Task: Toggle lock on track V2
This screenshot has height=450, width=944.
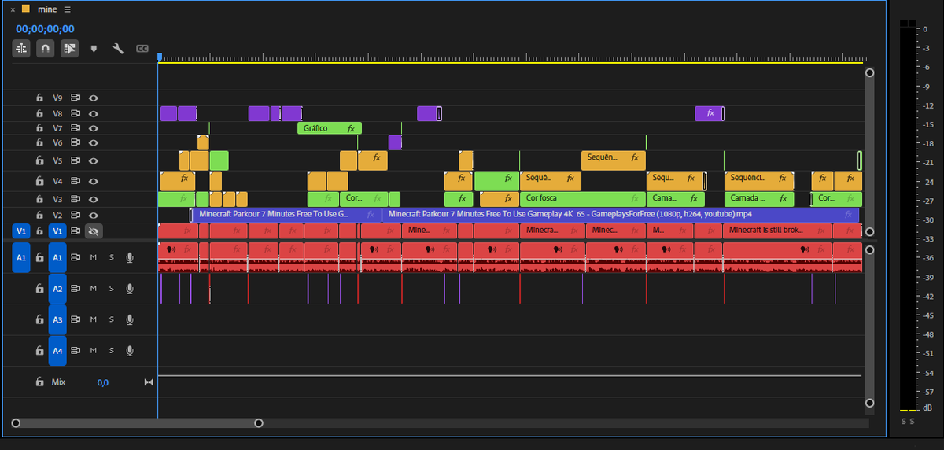Action: 39,215
